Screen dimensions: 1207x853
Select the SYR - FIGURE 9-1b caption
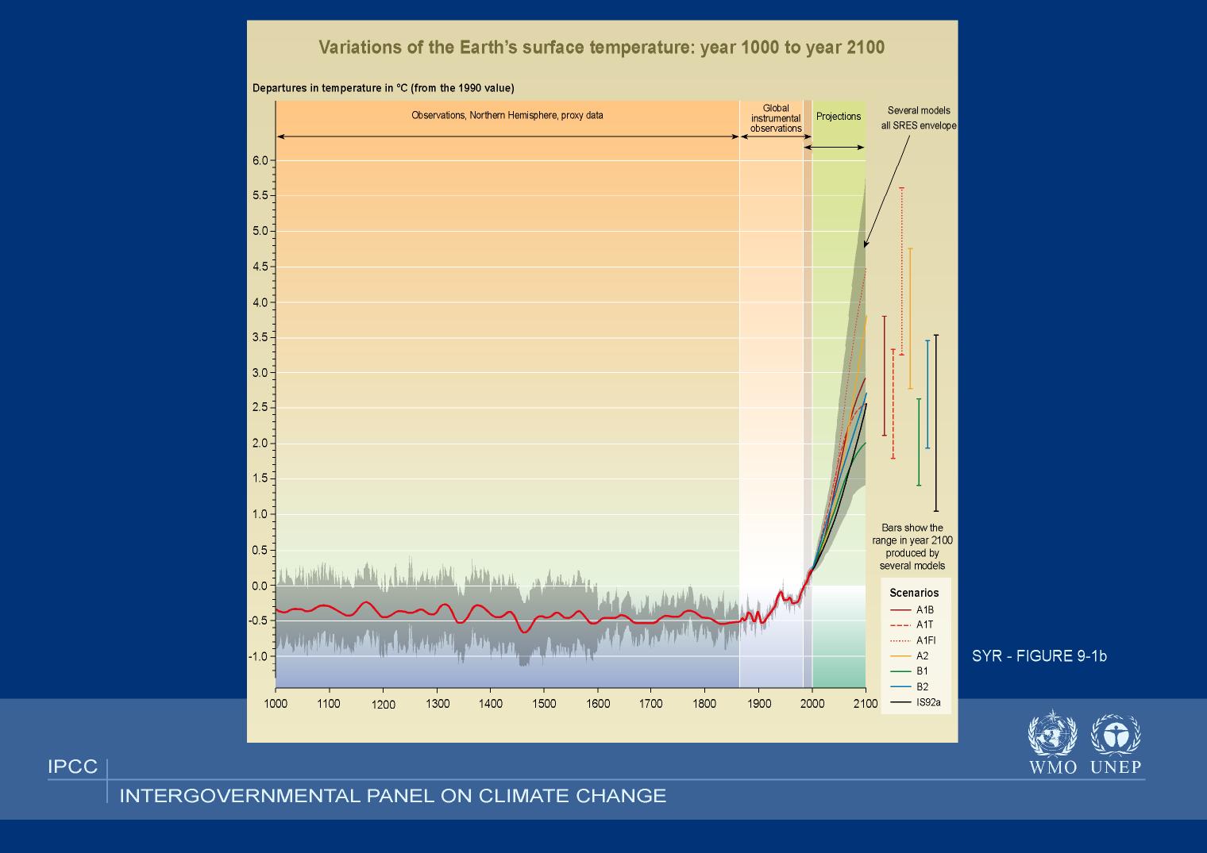(1039, 656)
